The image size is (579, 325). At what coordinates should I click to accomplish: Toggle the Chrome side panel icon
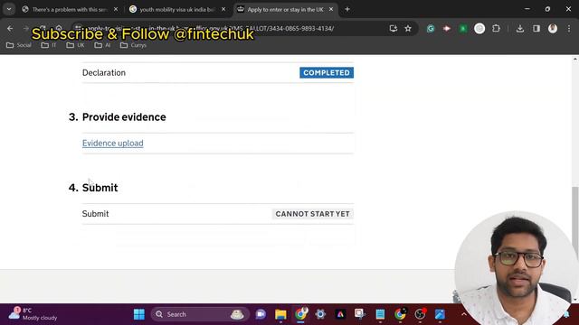click(x=536, y=28)
